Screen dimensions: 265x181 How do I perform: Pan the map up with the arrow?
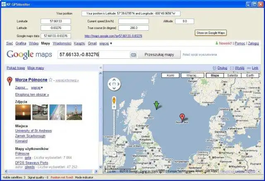click(x=114, y=80)
